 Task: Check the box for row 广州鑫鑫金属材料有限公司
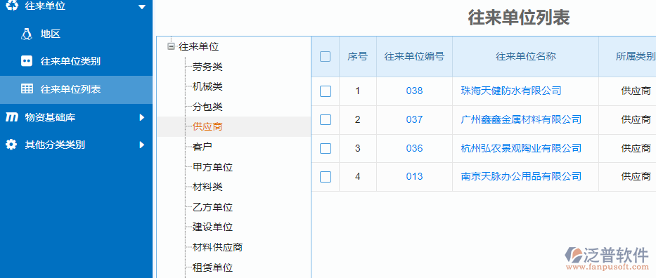pyautogui.click(x=325, y=119)
